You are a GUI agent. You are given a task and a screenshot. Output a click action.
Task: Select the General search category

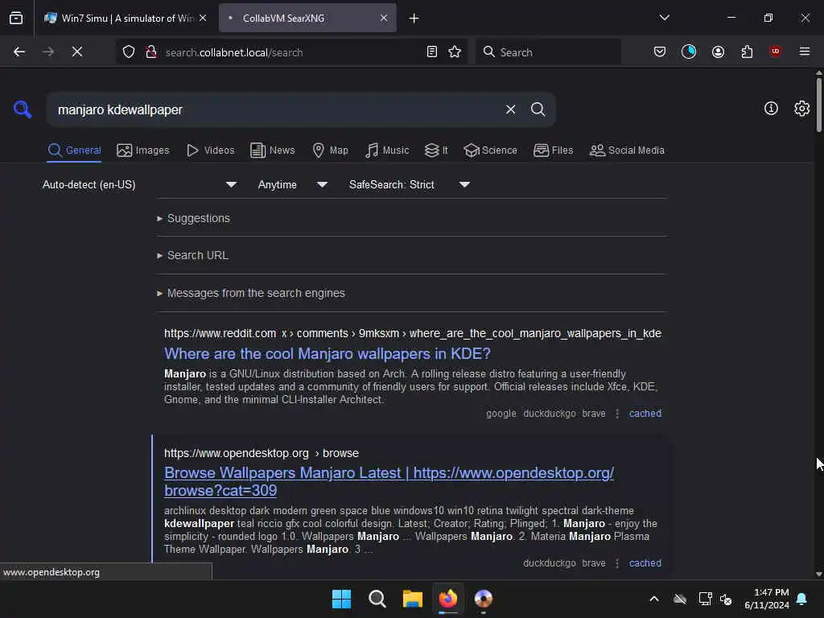point(74,150)
